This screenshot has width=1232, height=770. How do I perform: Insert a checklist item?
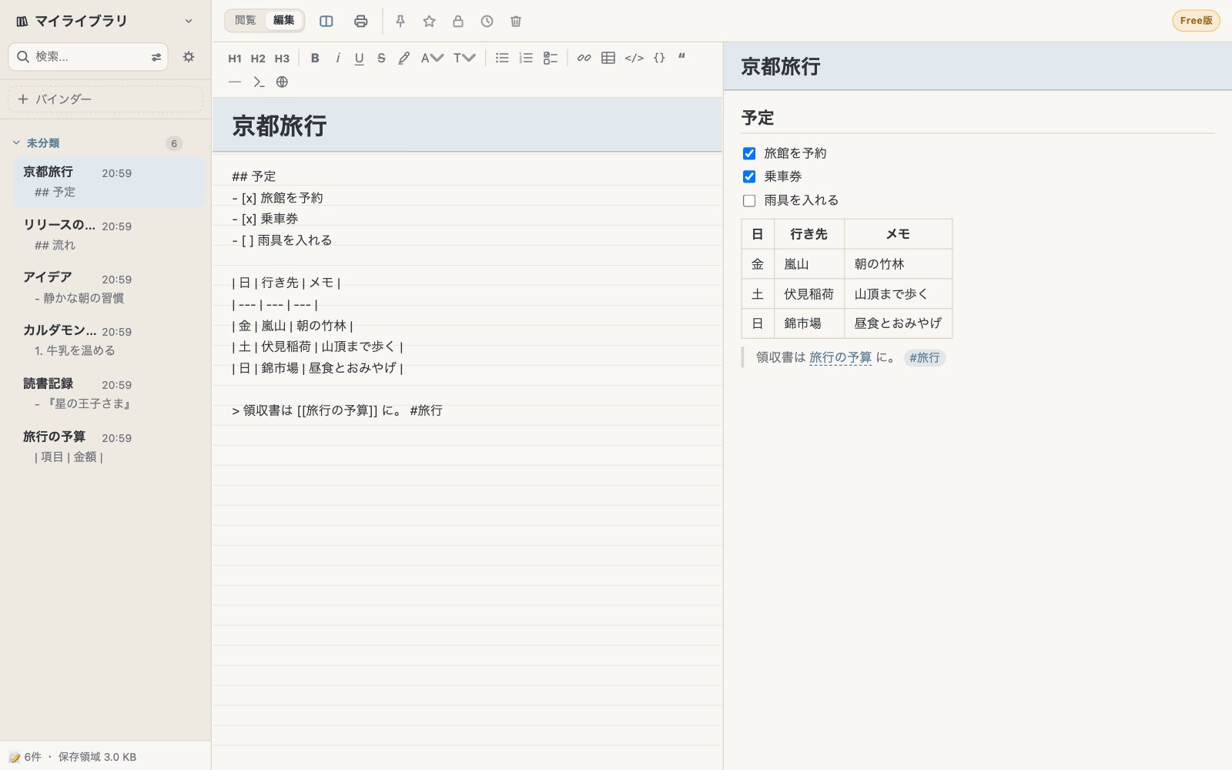click(551, 58)
